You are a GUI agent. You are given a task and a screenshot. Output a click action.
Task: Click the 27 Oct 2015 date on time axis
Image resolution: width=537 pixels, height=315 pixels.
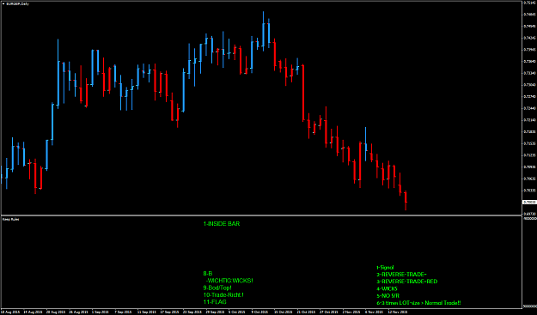pos(329,312)
